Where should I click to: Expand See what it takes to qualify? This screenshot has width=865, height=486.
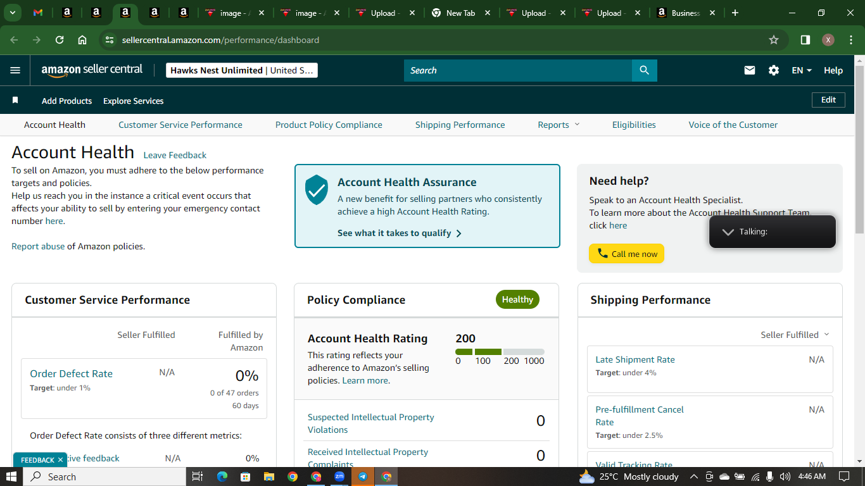pyautogui.click(x=400, y=233)
